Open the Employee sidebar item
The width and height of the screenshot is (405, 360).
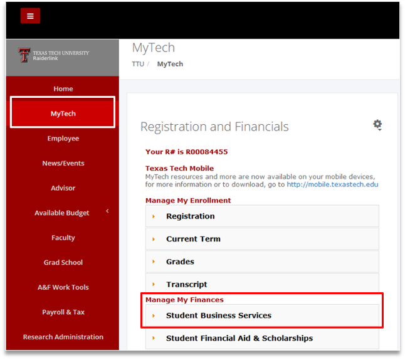(x=63, y=138)
